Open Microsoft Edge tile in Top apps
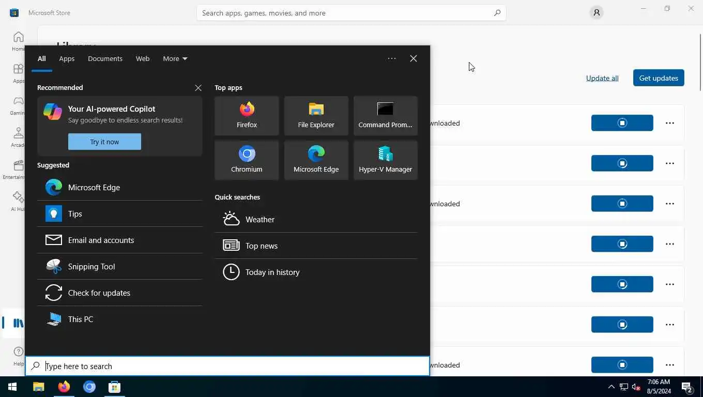703x397 pixels. click(316, 160)
